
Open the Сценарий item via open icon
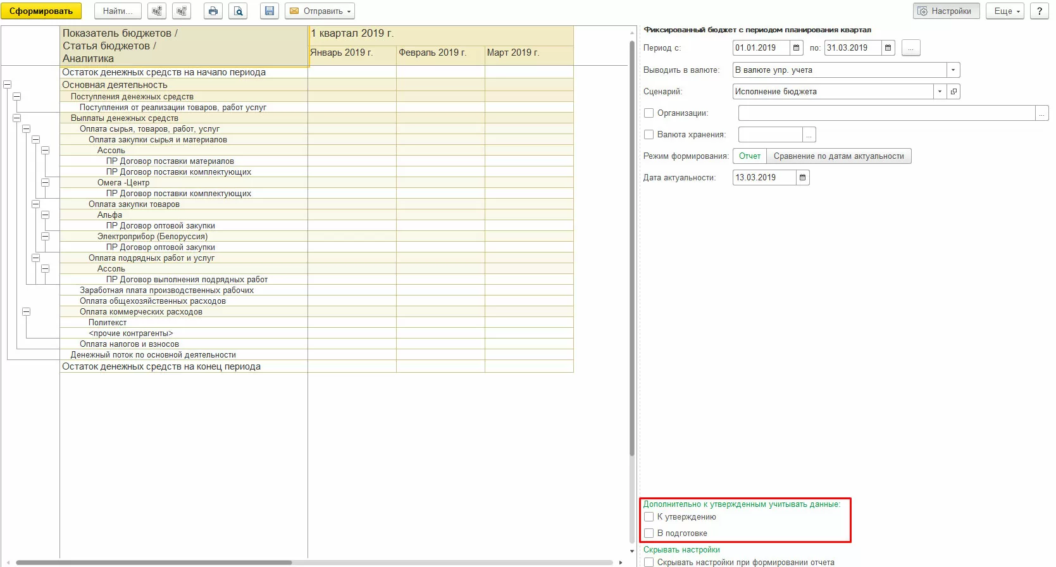coord(954,92)
